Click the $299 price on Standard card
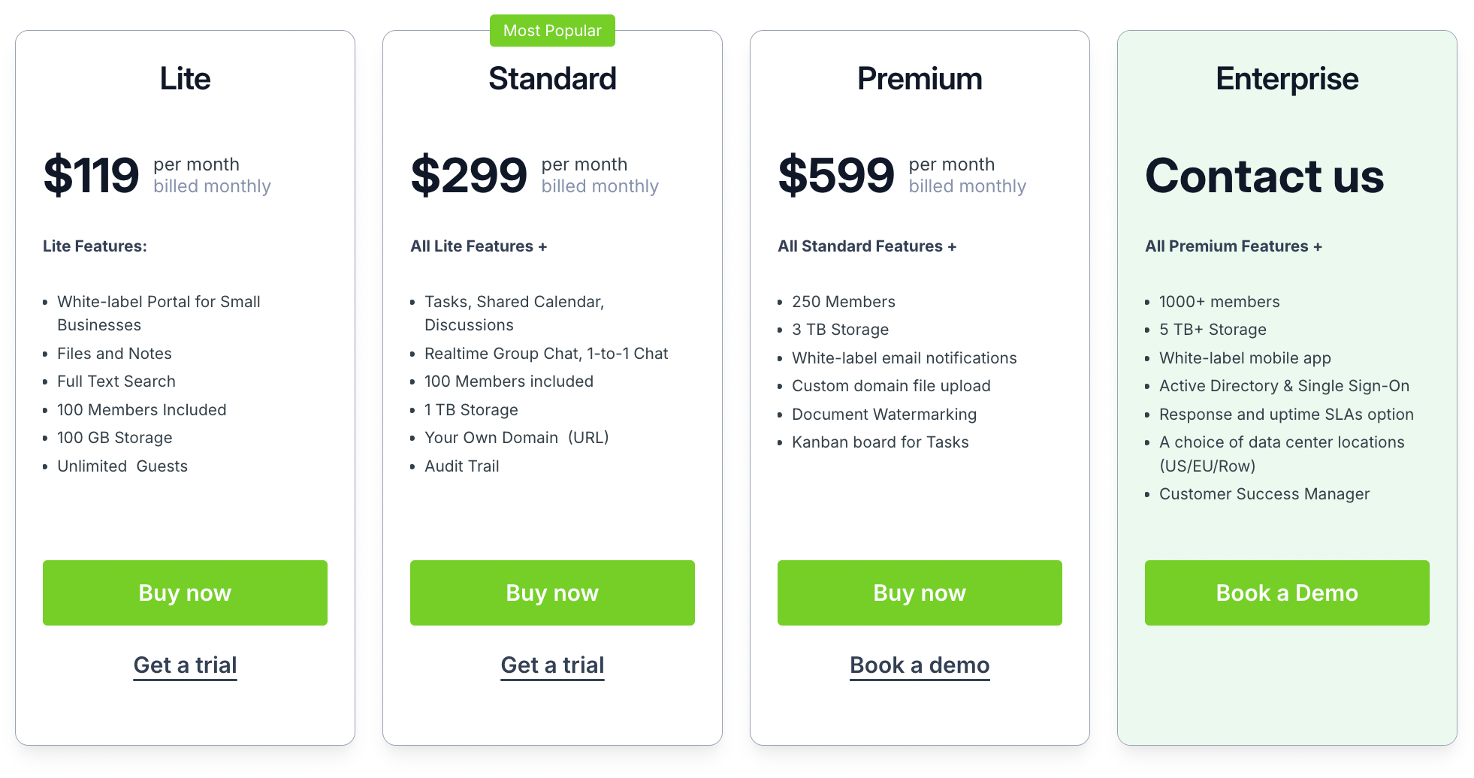This screenshot has height=778, width=1474. [469, 175]
